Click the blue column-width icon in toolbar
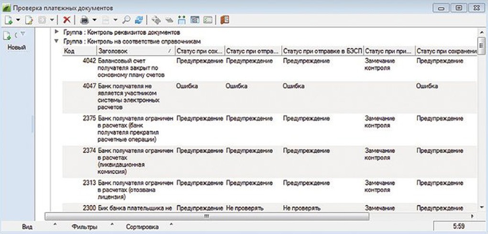488x234 pixels. click(x=182, y=20)
